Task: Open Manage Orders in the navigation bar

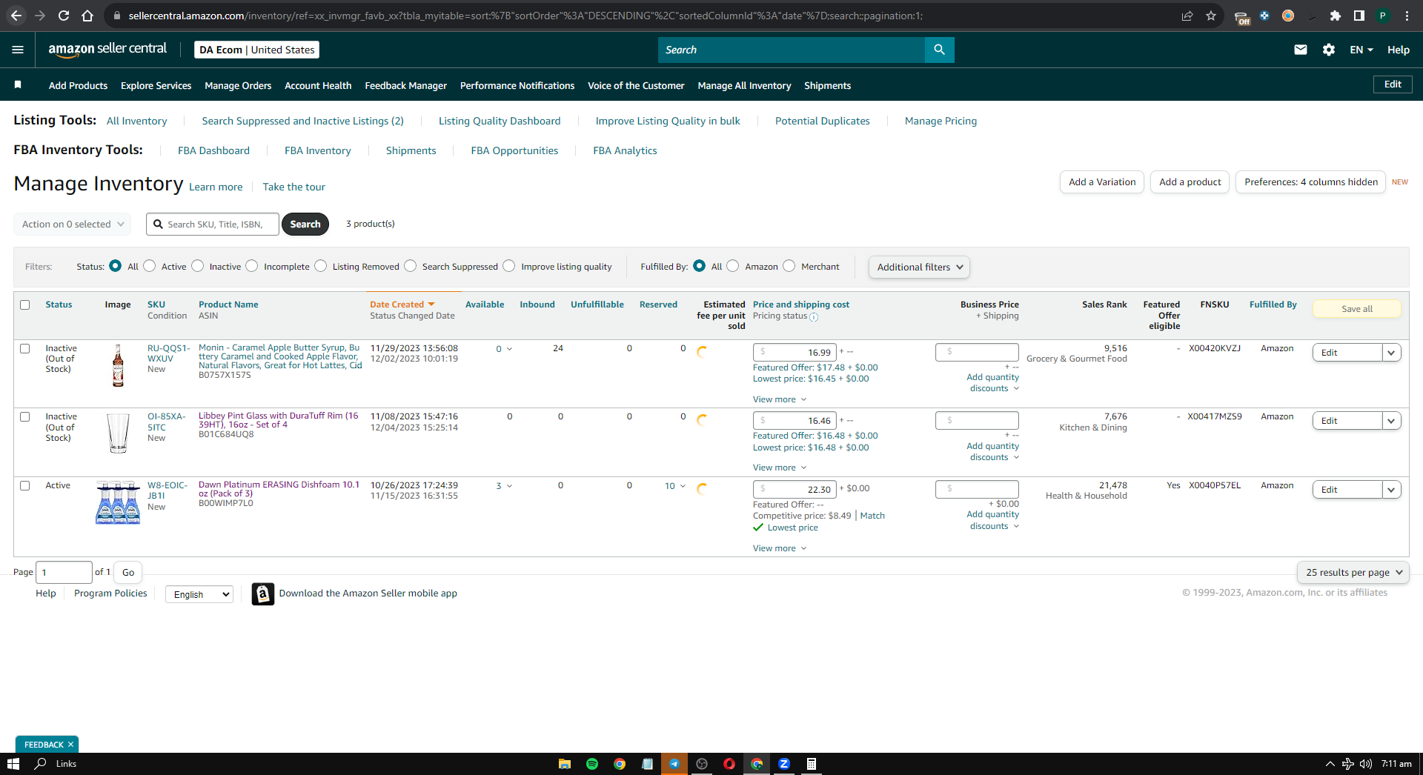Action: (238, 85)
